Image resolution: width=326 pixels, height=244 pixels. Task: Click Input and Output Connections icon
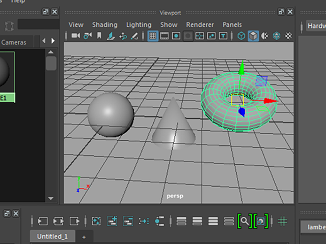coord(59,221)
